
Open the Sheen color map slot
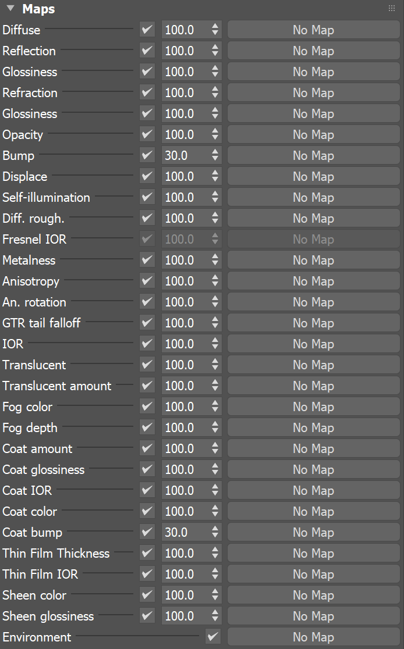(313, 595)
